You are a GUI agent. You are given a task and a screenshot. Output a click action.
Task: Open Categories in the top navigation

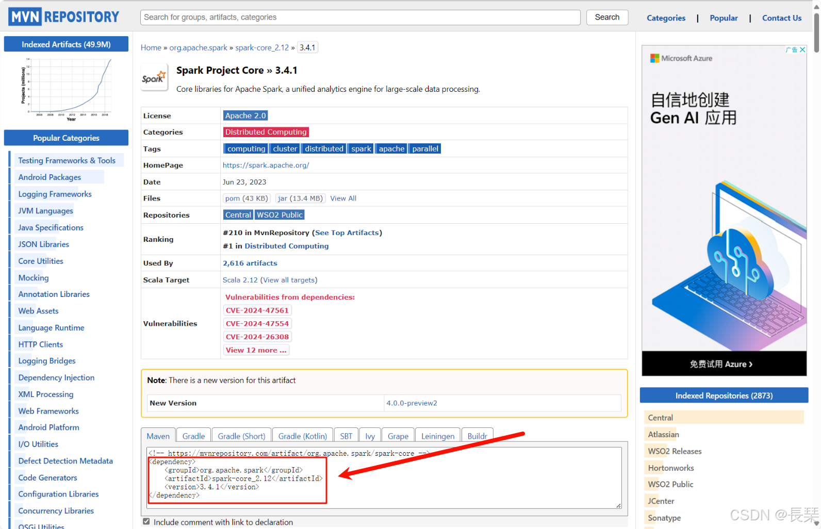[x=666, y=18]
